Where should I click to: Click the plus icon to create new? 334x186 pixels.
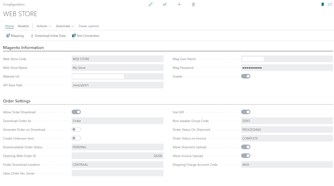pyautogui.click(x=179, y=4)
